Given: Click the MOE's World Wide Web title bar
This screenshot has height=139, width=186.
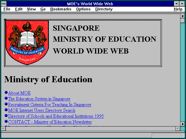Looking at the screenshot, I should pyautogui.click(x=90, y=4).
